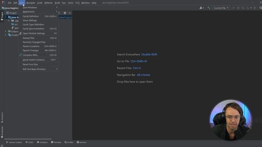262x147 pixels.
Task: Click the tool window quick-access icon in the status bar corner
Action: tap(2, 146)
